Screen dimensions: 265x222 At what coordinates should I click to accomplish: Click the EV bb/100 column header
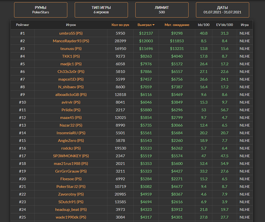pyautogui.click(x=224, y=25)
